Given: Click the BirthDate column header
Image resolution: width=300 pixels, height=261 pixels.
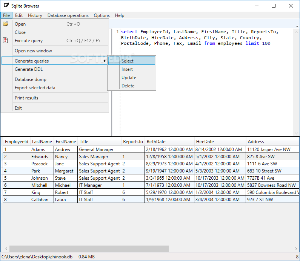Looking at the screenshot, I should pyautogui.click(x=169, y=142).
